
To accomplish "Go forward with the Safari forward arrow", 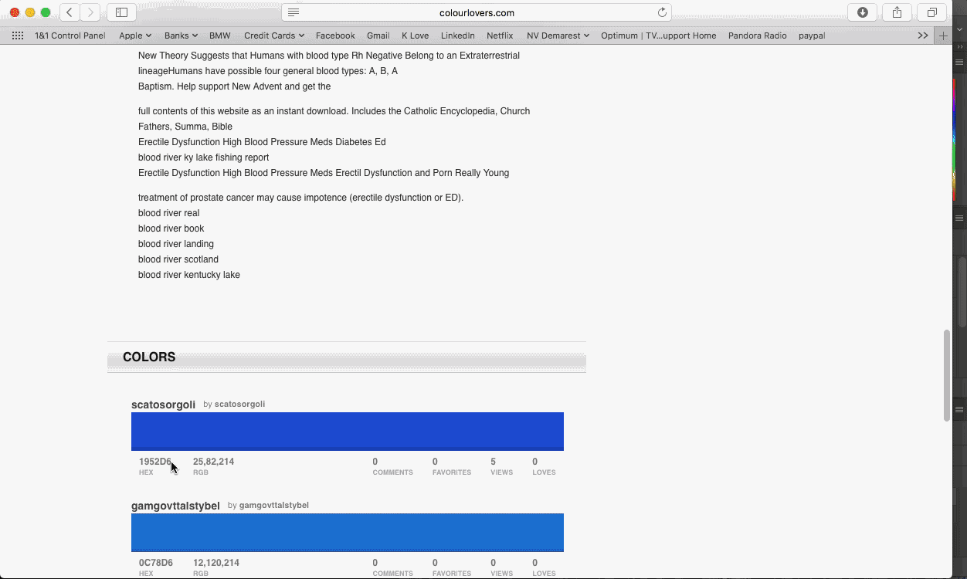I will click(91, 12).
